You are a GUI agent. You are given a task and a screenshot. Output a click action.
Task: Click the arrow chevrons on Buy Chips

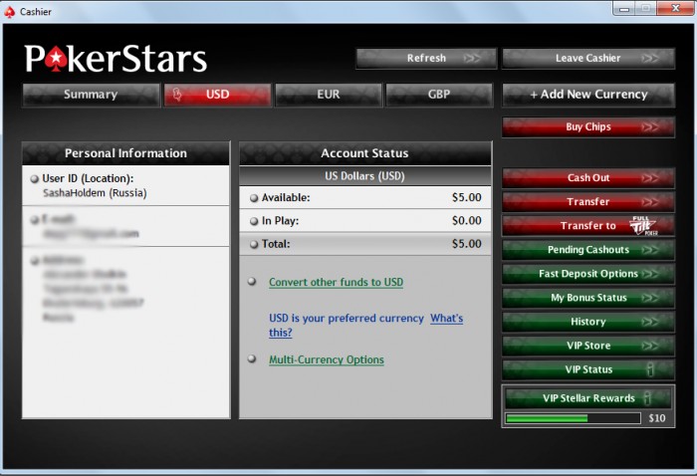pyautogui.click(x=650, y=127)
